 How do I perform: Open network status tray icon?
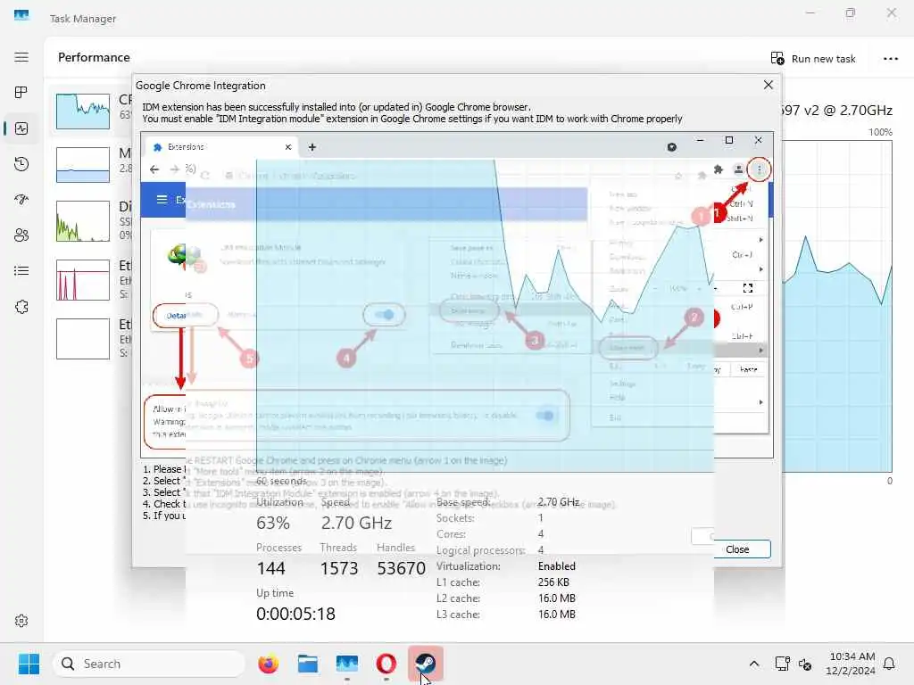pyautogui.click(x=782, y=664)
